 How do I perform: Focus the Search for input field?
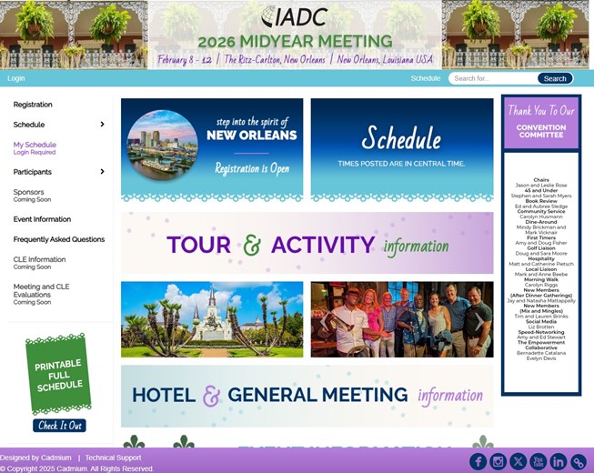tap(493, 78)
